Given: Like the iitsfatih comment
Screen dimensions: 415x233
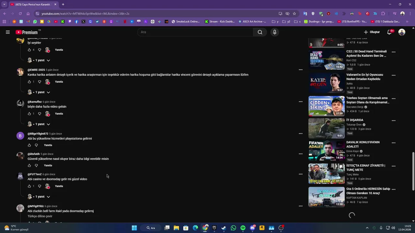Looking at the screenshot, I should click(x=29, y=165).
